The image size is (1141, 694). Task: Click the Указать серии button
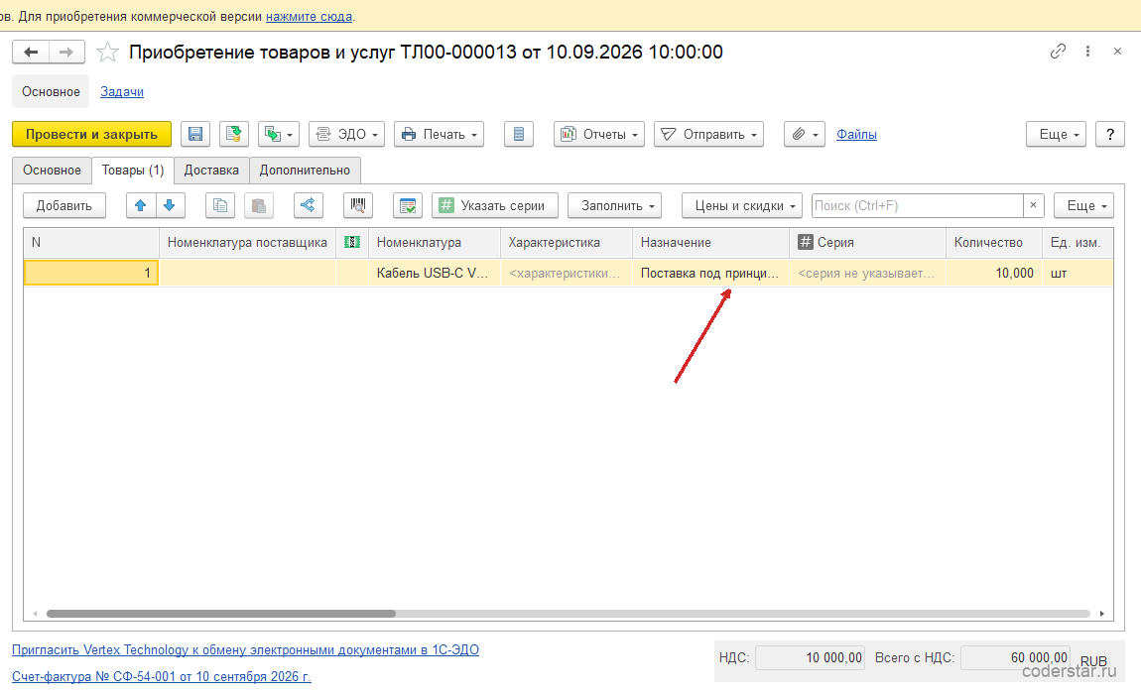pos(495,205)
